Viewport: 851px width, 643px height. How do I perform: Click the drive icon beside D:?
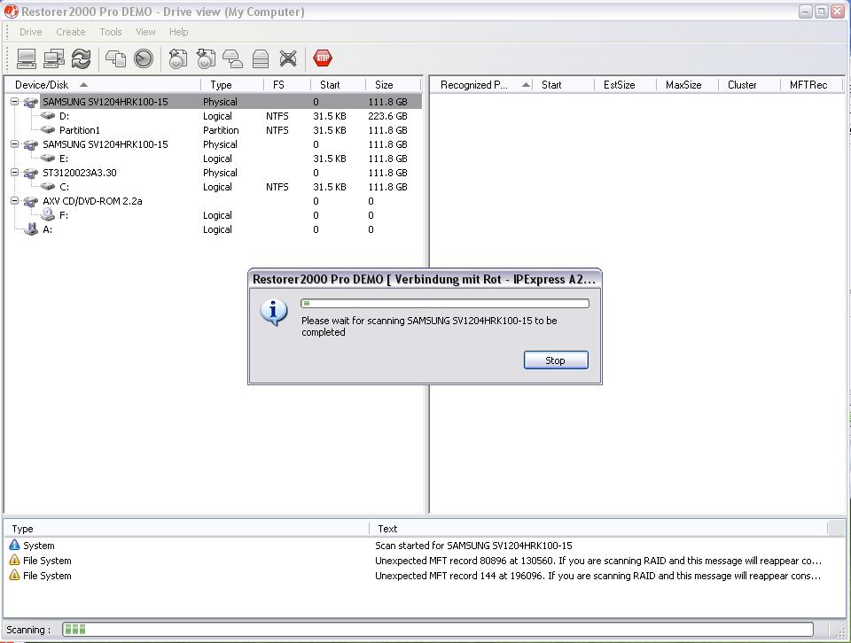click(48, 115)
